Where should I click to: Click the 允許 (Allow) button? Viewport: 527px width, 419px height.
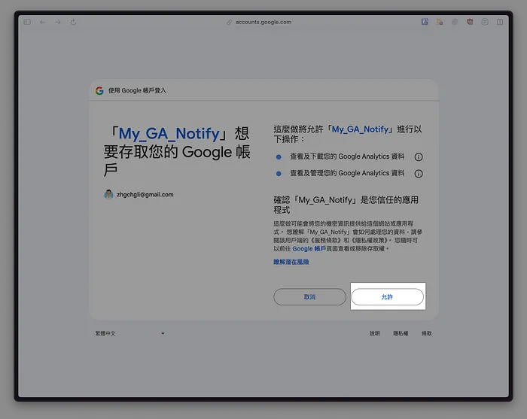387,297
